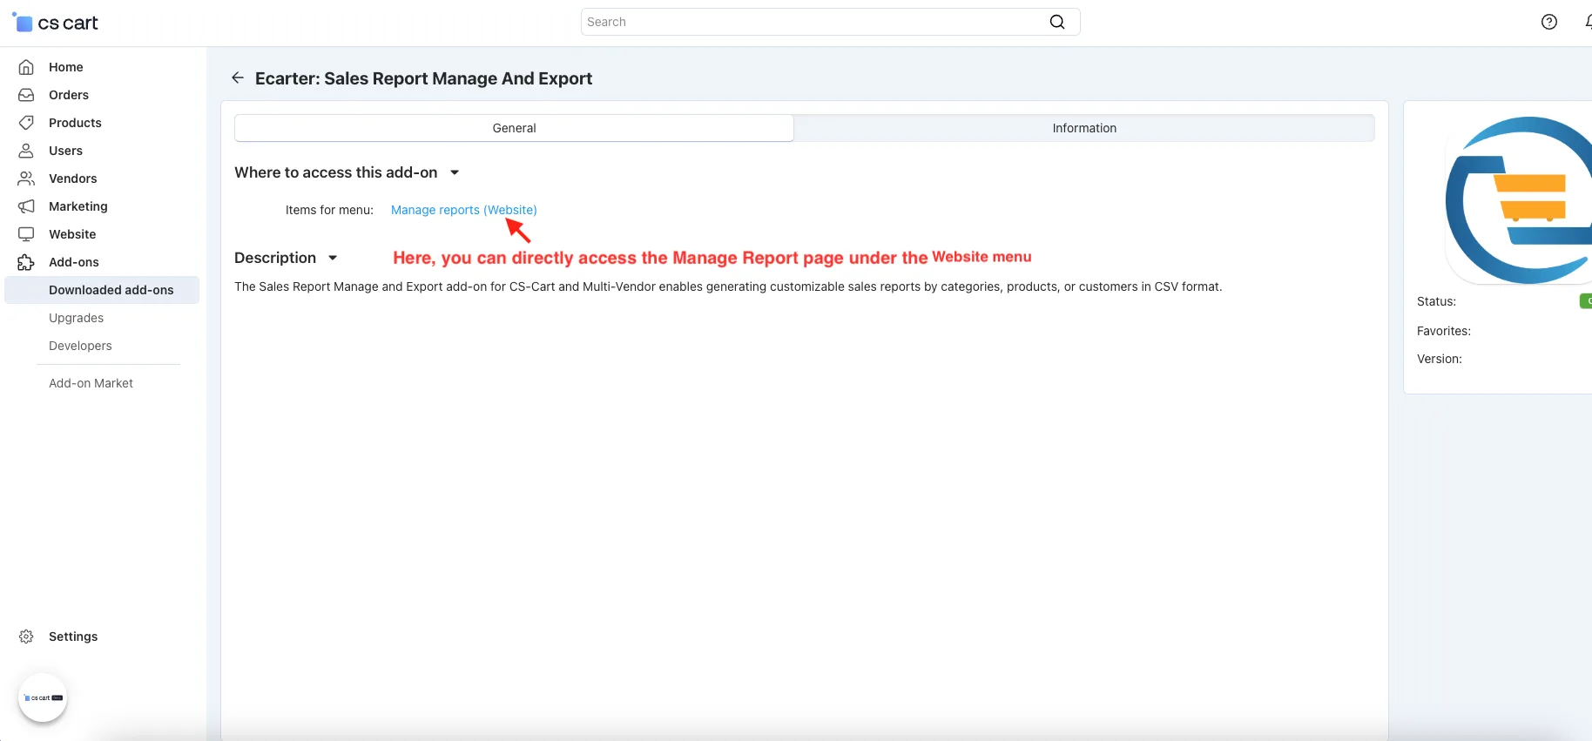Open Marketing in sidebar menu
Screen dimensions: 1592x741
pos(78,206)
